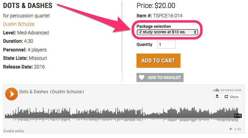Click the DOTS & DASHES product heading
The image size is (248, 138).
pyautogui.click(x=28, y=6)
